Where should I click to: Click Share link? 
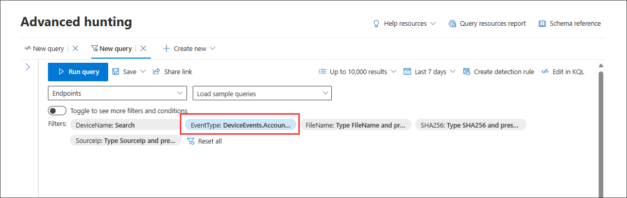click(x=173, y=72)
